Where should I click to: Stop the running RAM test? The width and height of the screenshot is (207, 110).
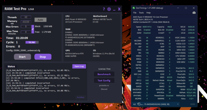(x=43, y=57)
